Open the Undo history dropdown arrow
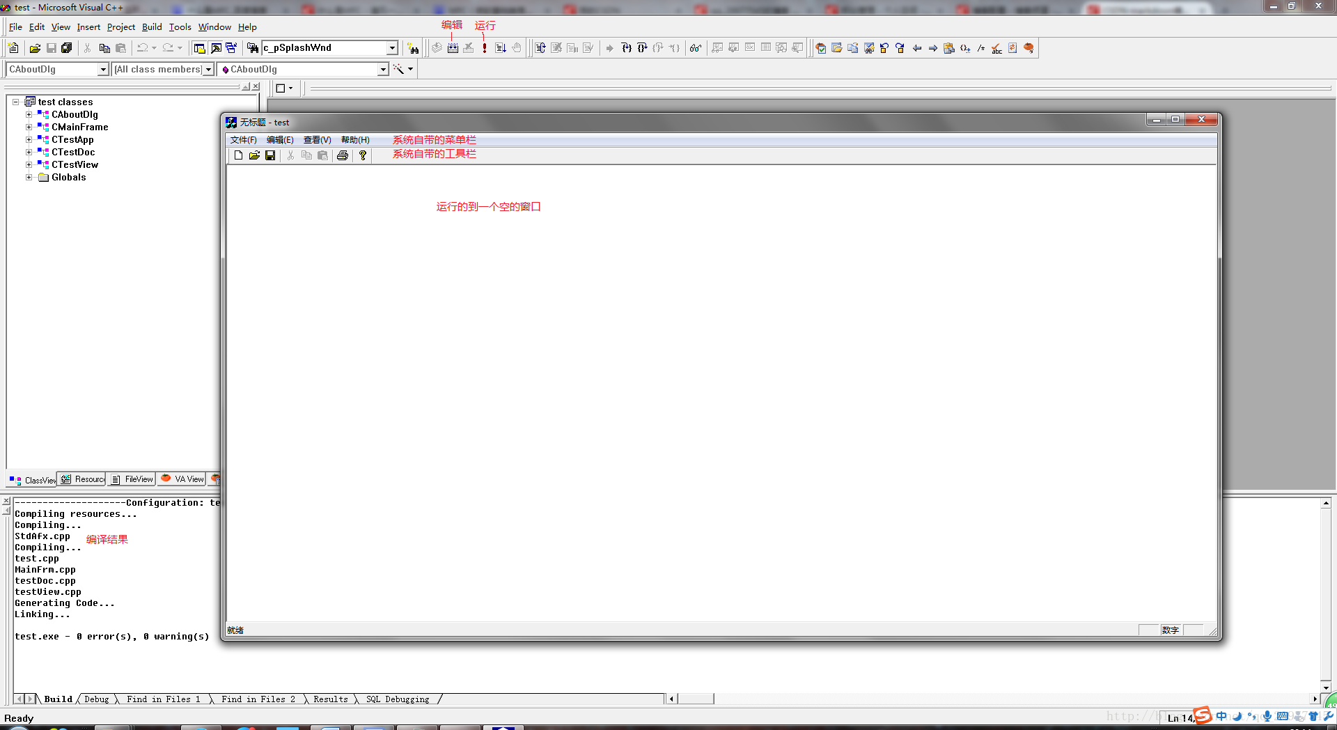The width and height of the screenshot is (1337, 730). pyautogui.click(x=155, y=48)
